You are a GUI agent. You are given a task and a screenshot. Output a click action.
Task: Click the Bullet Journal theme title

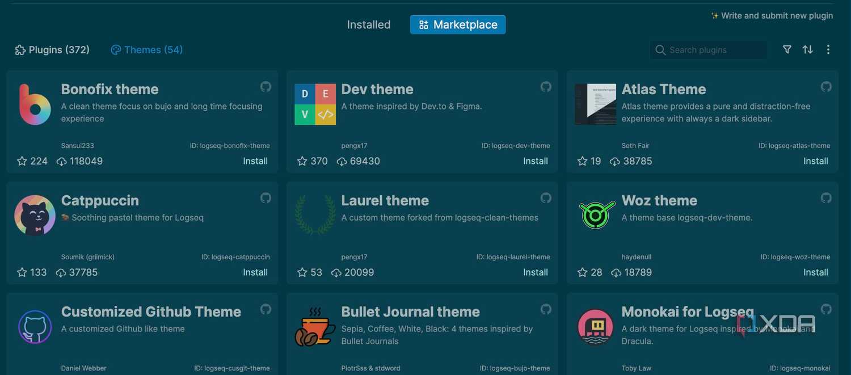click(411, 311)
